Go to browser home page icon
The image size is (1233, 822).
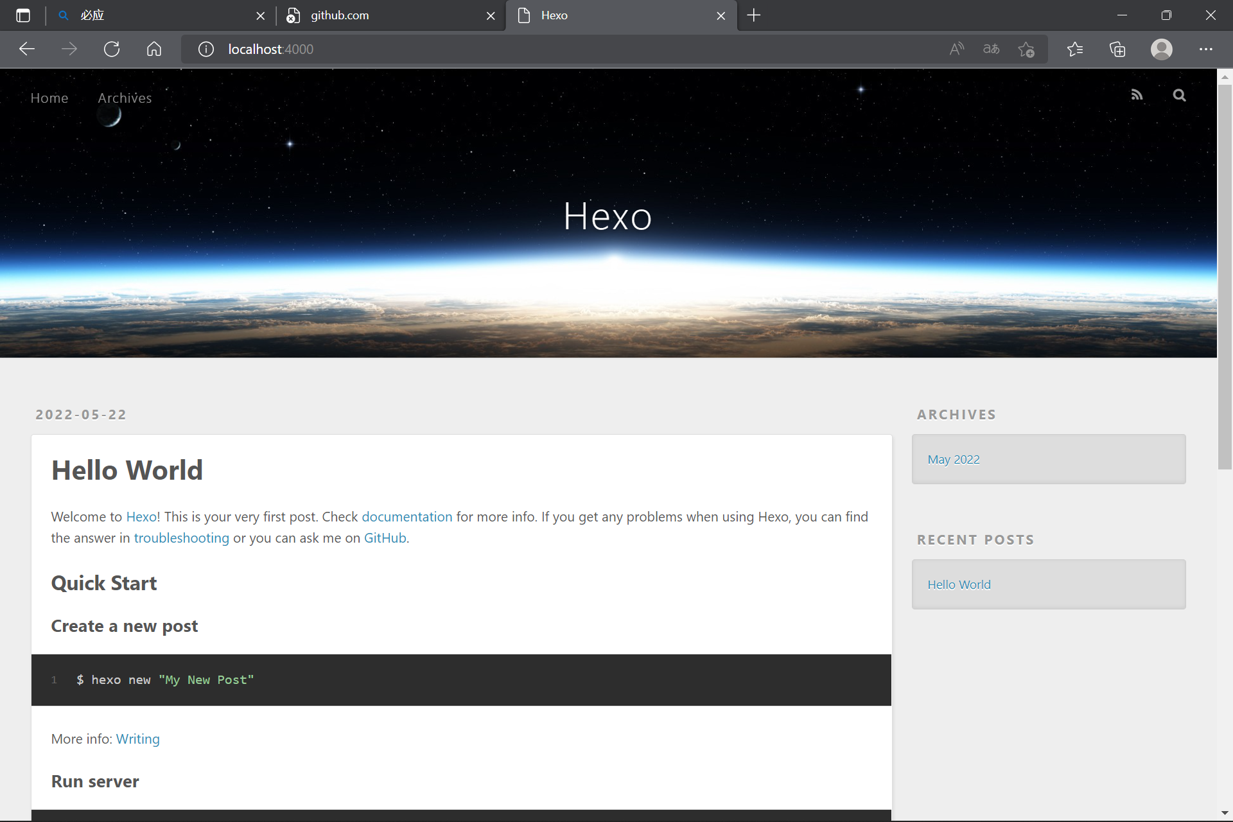click(x=154, y=49)
